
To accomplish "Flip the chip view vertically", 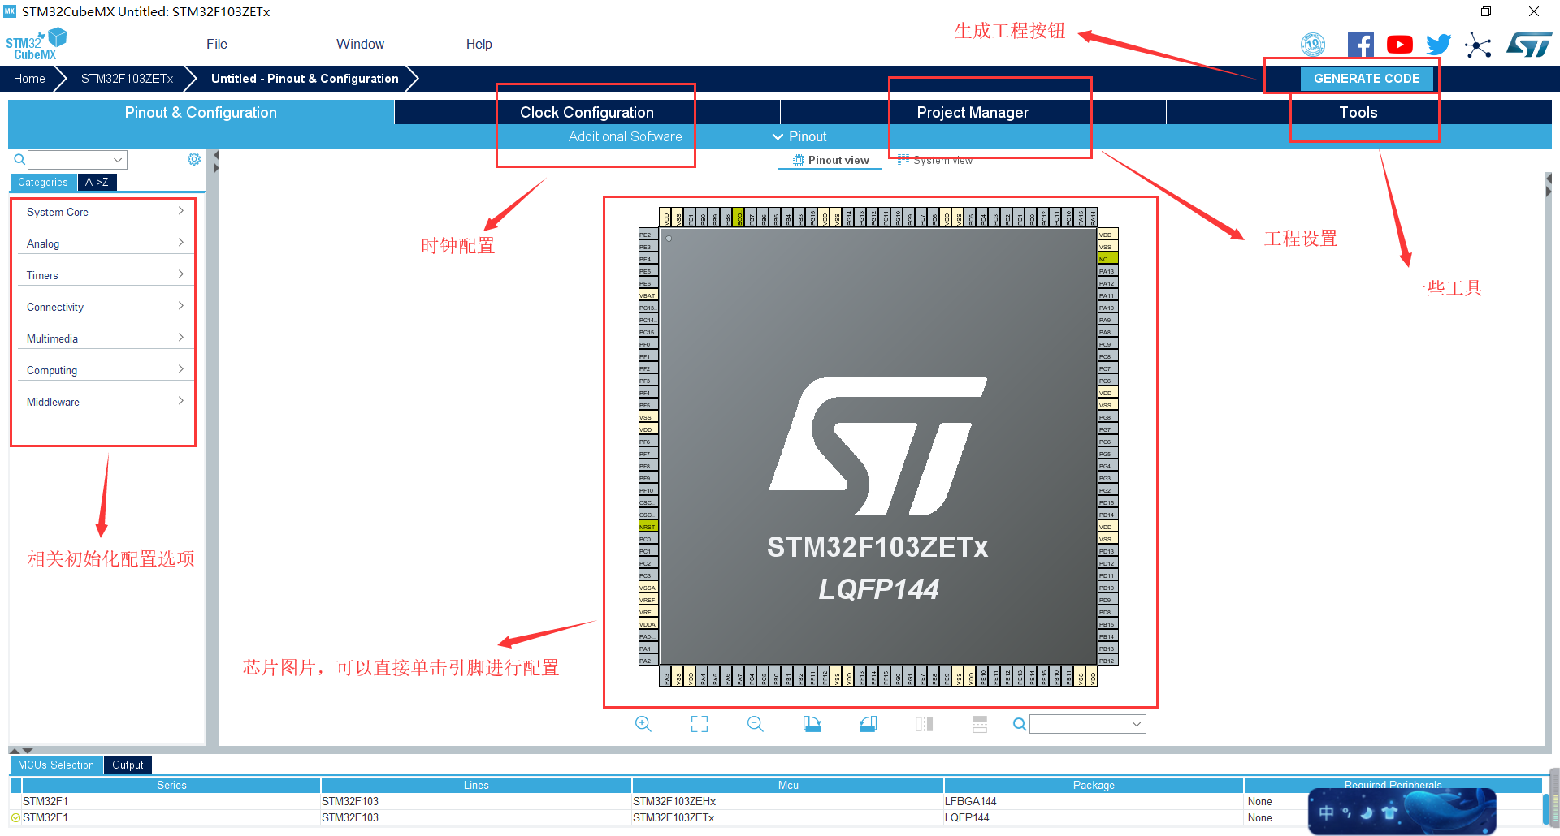I will click(980, 724).
